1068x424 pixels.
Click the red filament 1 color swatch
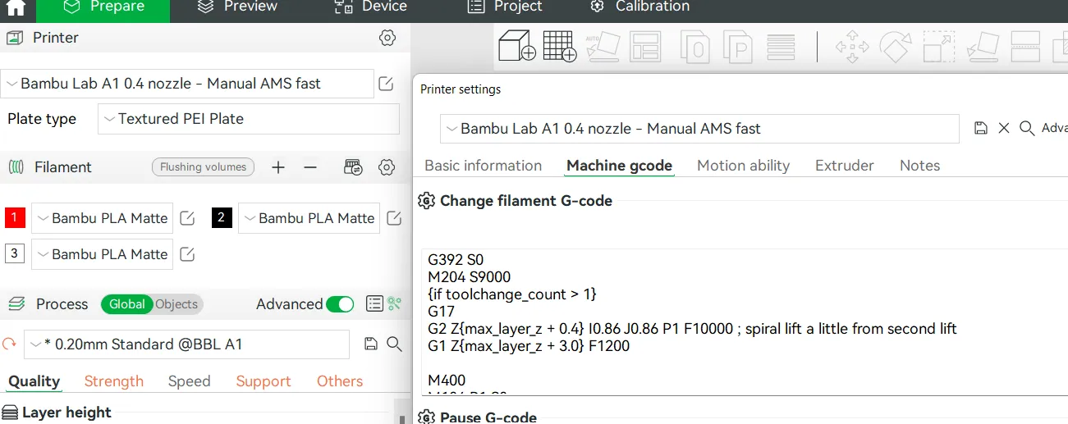click(x=15, y=218)
